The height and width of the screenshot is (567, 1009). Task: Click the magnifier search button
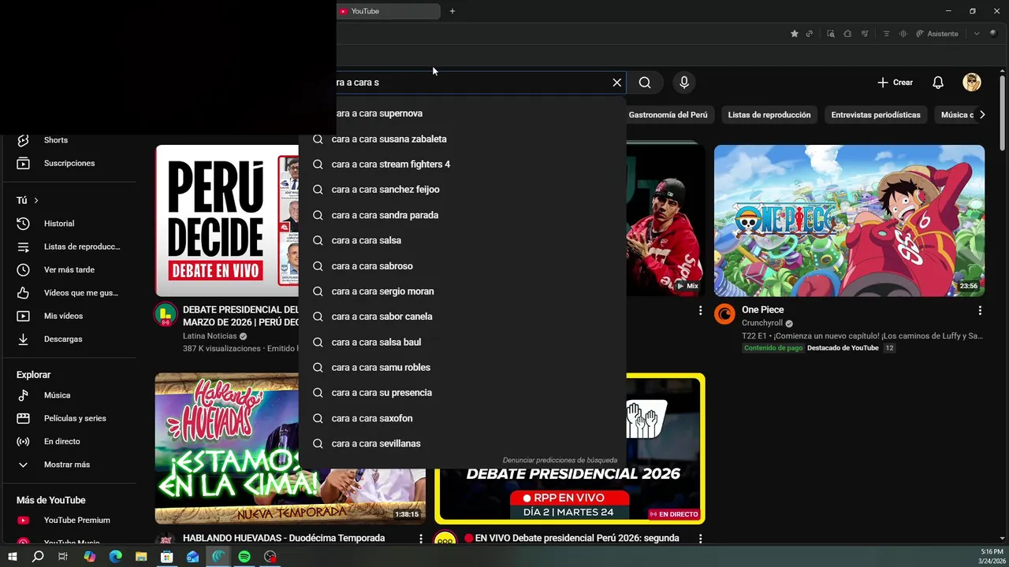tap(645, 82)
